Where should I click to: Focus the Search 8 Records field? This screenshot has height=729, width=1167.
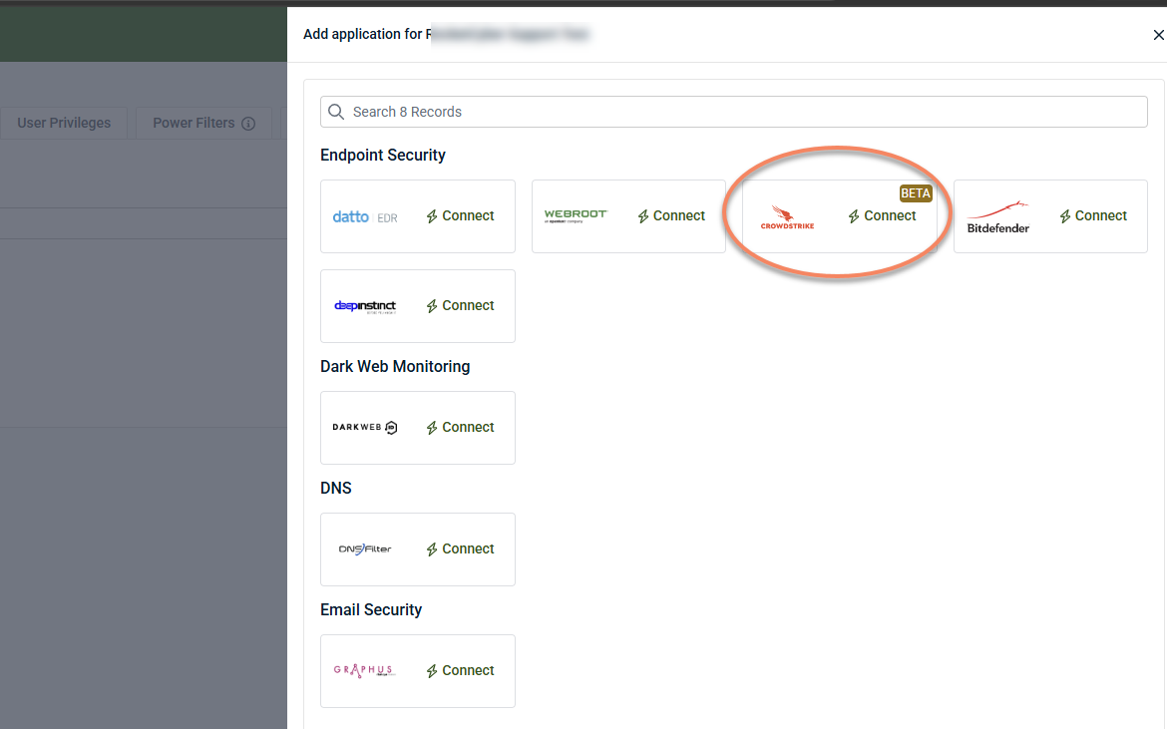click(x=734, y=112)
